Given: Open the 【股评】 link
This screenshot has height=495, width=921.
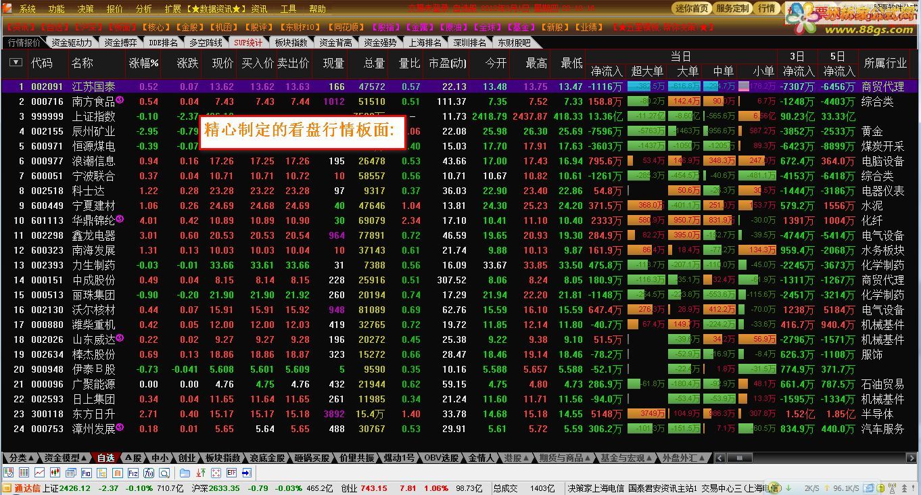Looking at the screenshot, I should [258, 27].
